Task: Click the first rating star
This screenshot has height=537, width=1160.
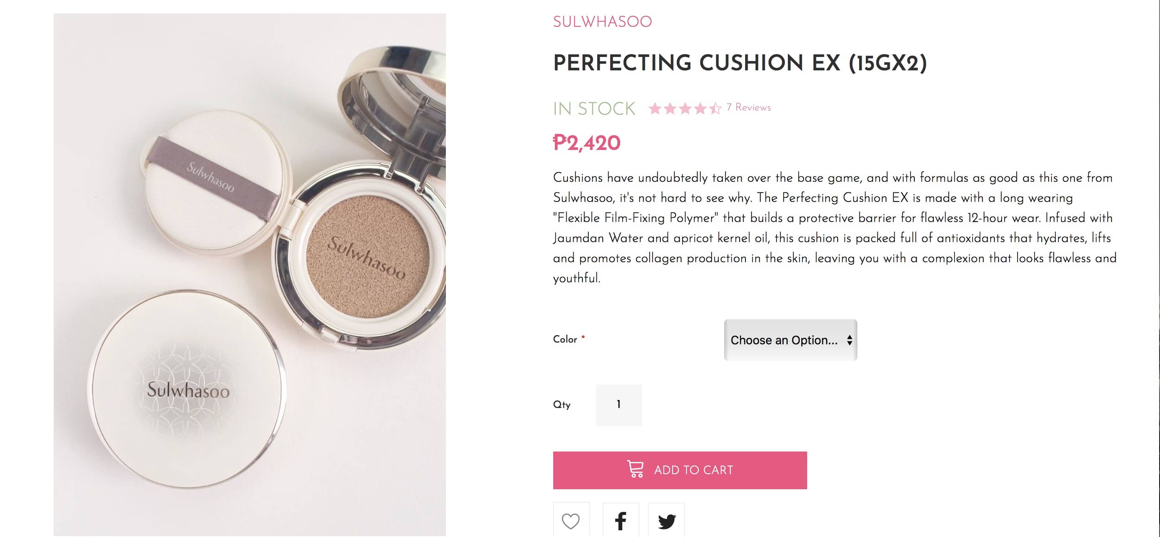Action: [x=655, y=108]
